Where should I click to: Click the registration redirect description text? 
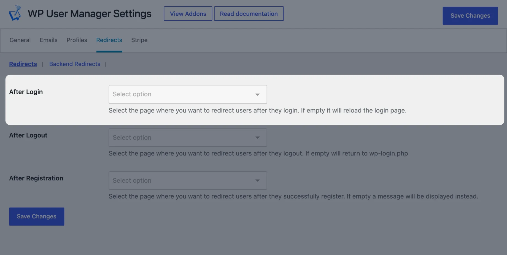tap(293, 196)
